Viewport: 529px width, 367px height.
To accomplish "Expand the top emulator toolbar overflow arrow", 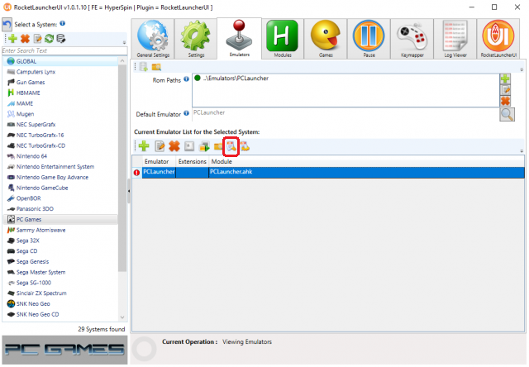I will click(522, 69).
